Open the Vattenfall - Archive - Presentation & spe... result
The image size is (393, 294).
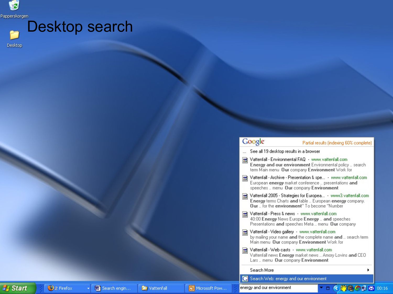click(287, 177)
